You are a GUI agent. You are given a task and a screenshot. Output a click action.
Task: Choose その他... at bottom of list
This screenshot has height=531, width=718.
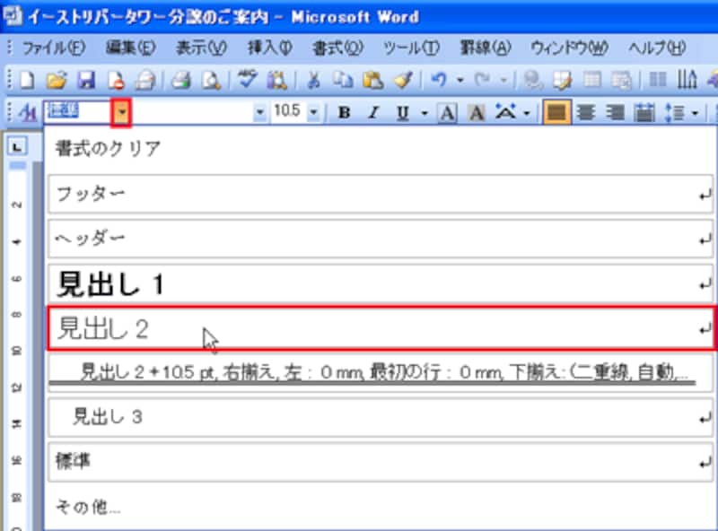pos(88,507)
